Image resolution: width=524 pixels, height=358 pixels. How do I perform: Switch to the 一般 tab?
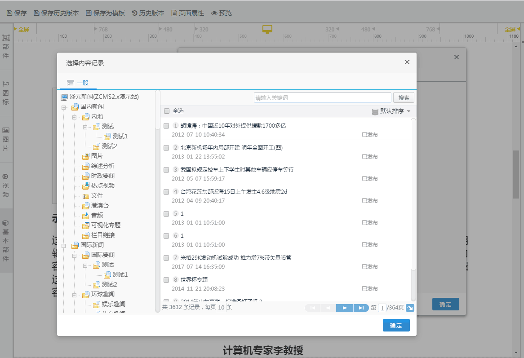point(78,83)
